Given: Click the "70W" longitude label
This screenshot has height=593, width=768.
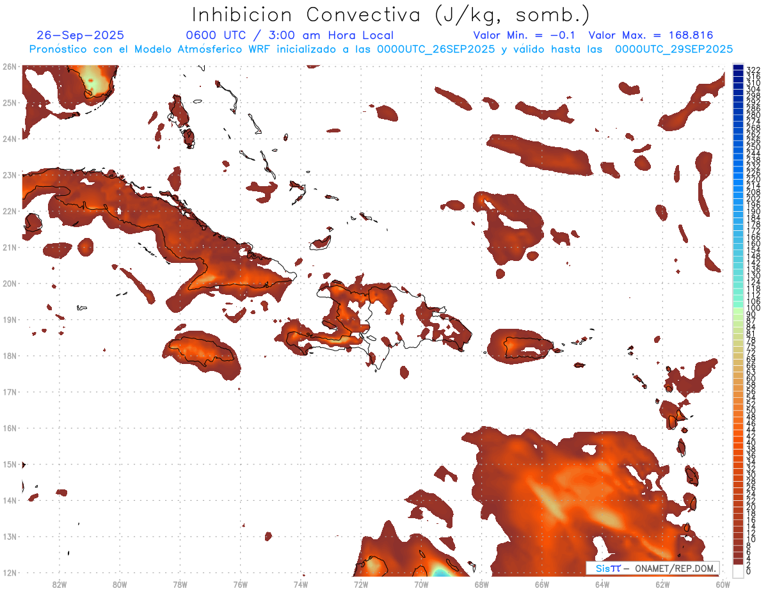Looking at the screenshot, I should pos(421,584).
